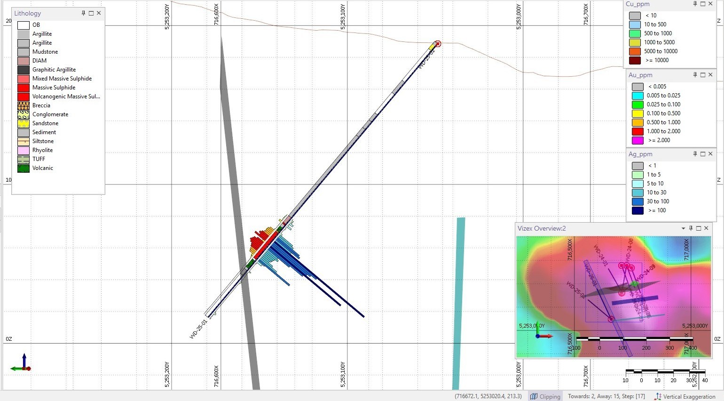Expand the Ag_ppm panel with maximize
The width and height of the screenshot is (724, 401).
coord(703,154)
